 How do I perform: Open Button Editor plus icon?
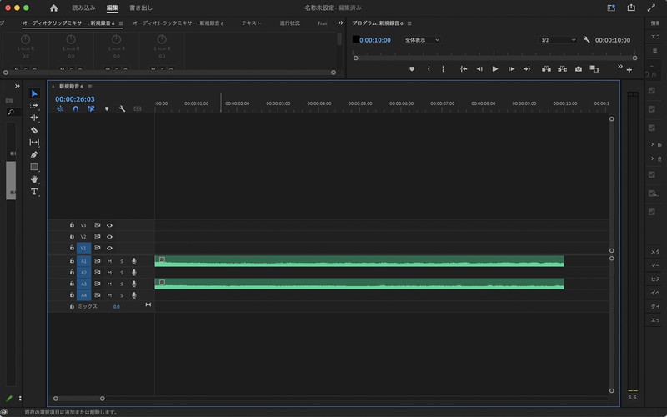tap(629, 70)
